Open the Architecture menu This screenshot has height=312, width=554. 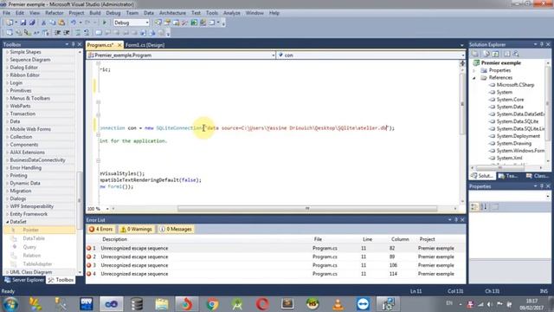click(x=172, y=13)
